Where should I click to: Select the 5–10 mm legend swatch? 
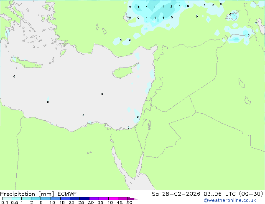[x=46, y=199]
